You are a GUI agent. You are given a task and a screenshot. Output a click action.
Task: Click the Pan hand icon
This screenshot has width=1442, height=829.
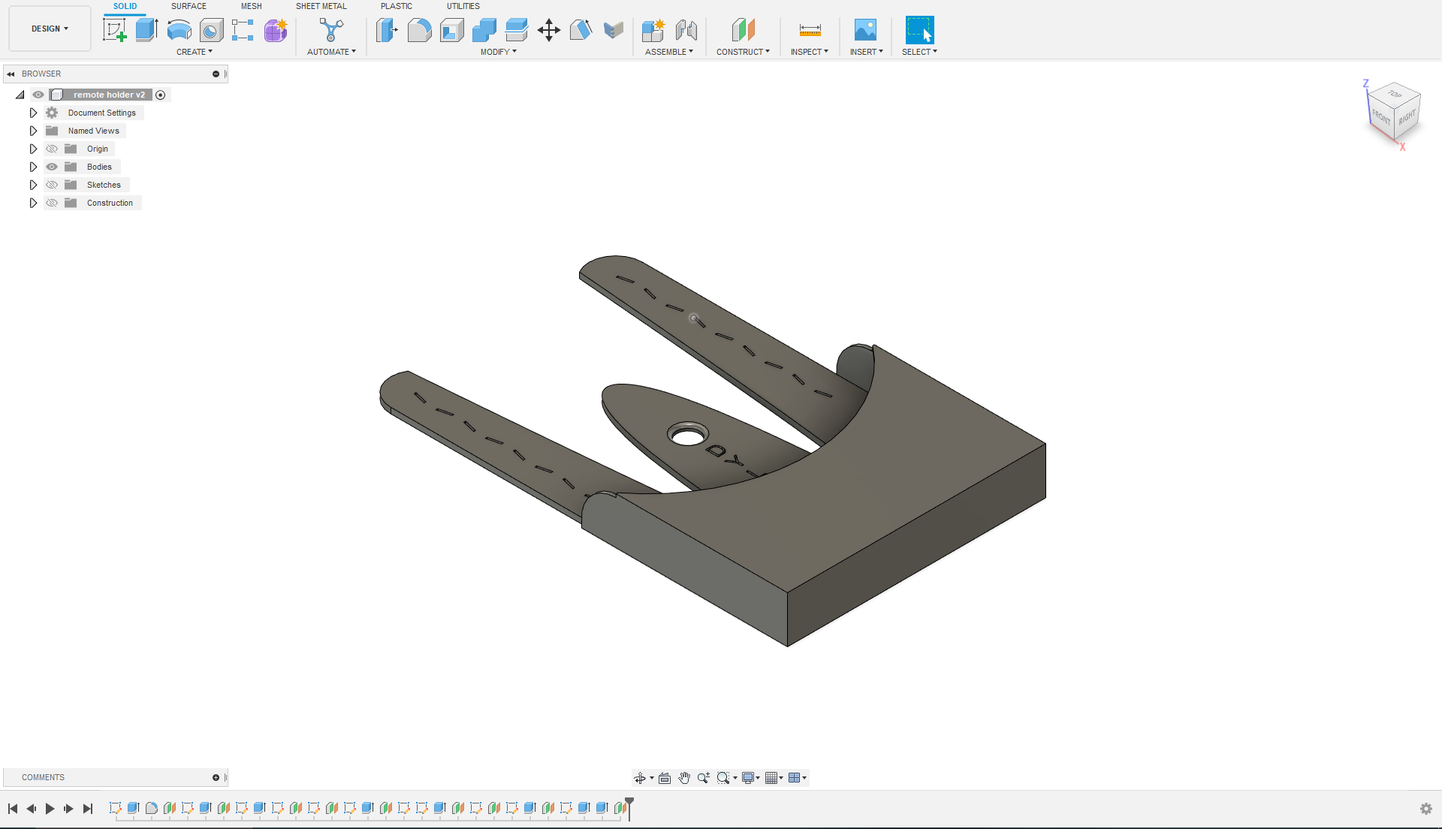(684, 778)
